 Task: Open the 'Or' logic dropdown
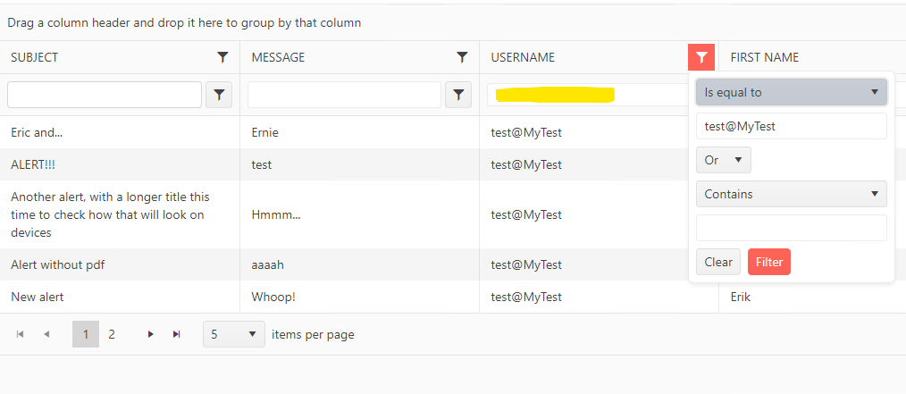[724, 160]
